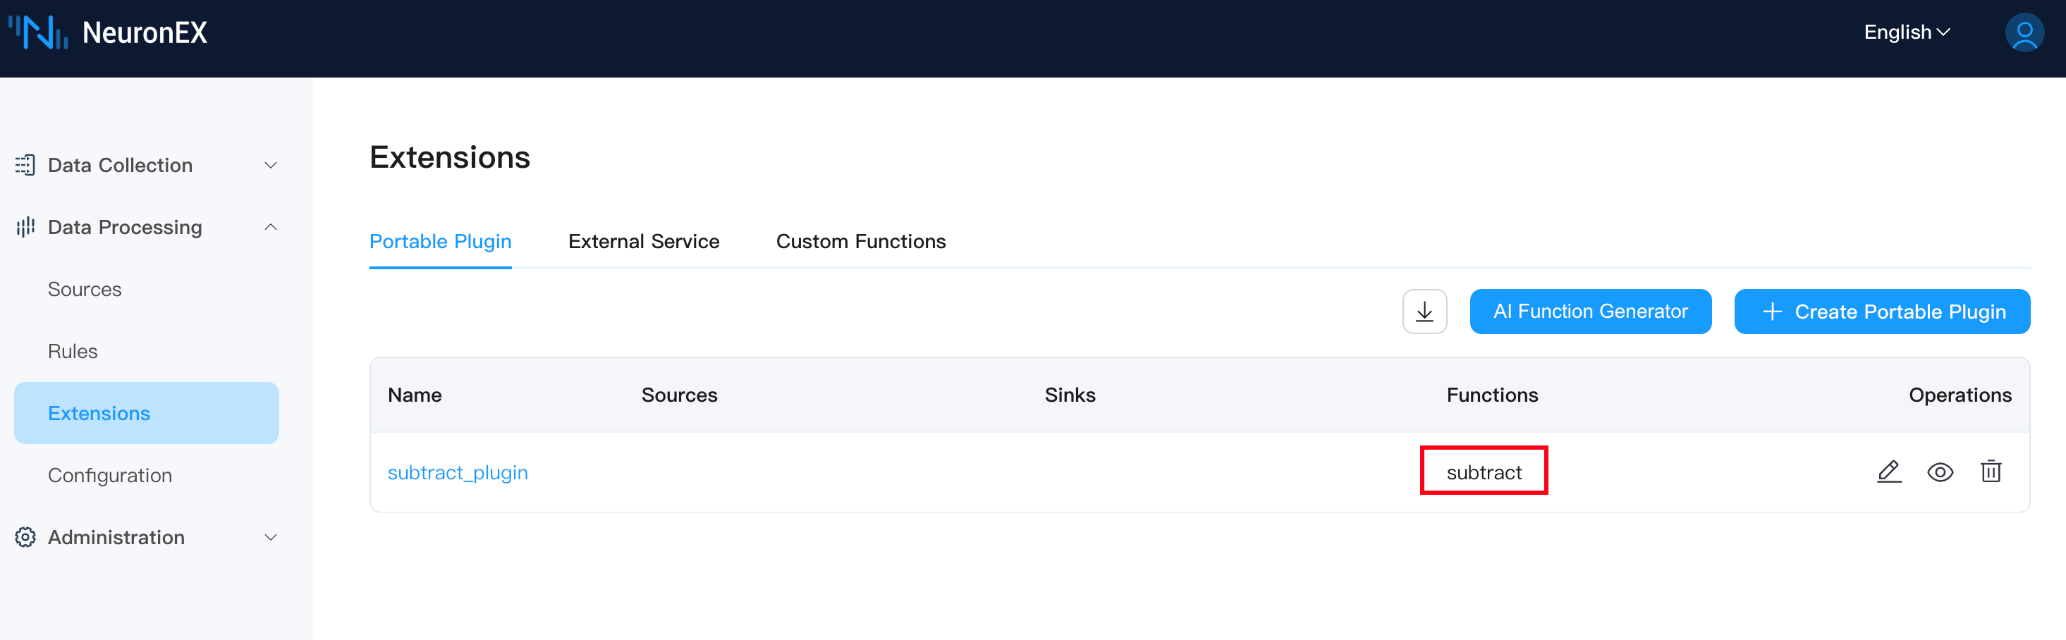The height and width of the screenshot is (640, 2066).
Task: Delete subtract_plugin using trash icon
Action: coord(1990,472)
